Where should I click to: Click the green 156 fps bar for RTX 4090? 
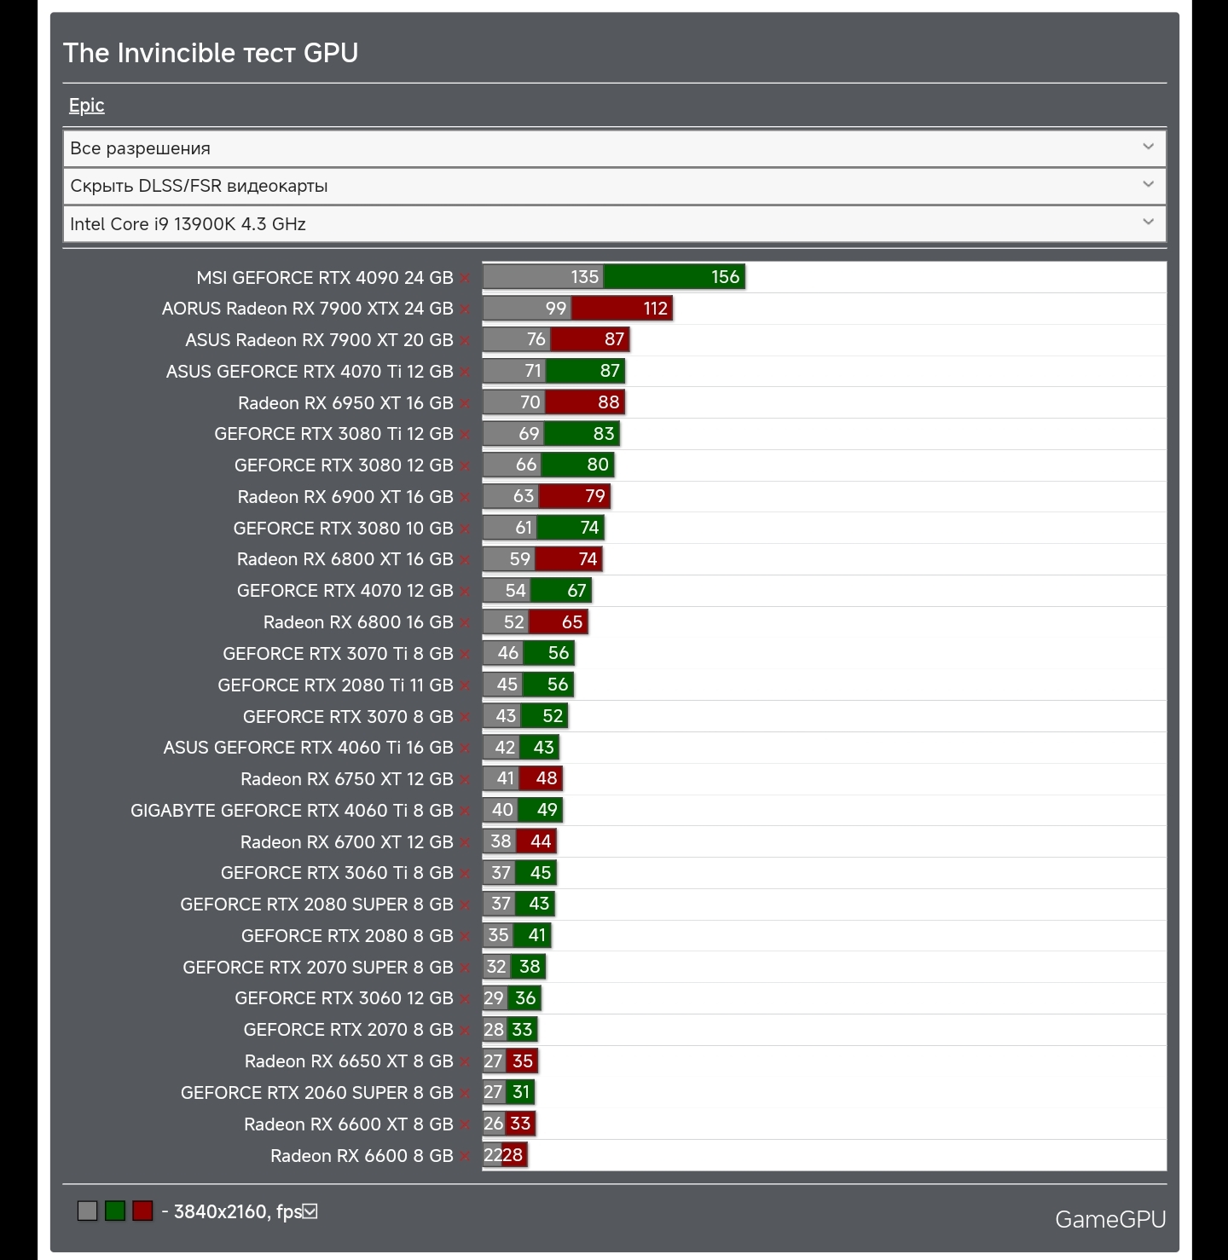pos(675,277)
